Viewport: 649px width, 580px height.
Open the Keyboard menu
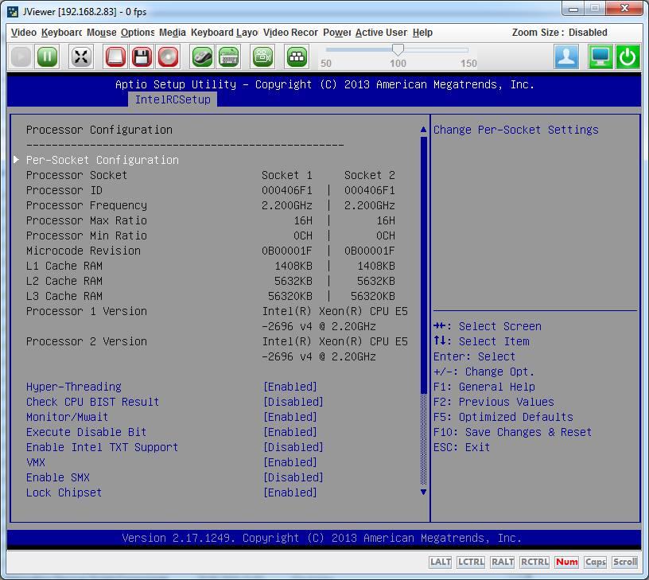point(61,33)
